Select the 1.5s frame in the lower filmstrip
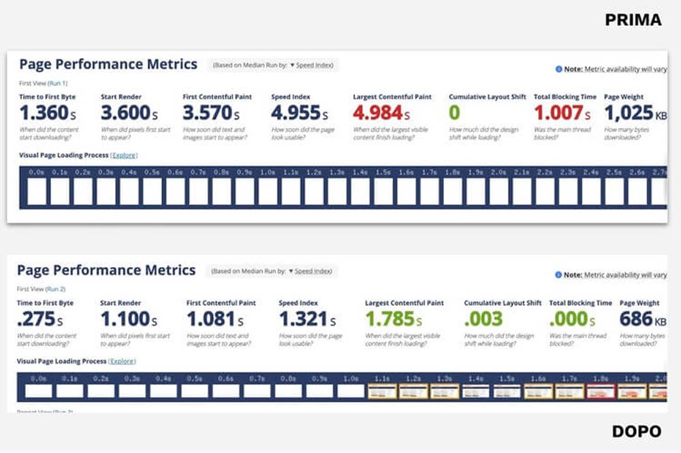681x453 pixels. 507,391
